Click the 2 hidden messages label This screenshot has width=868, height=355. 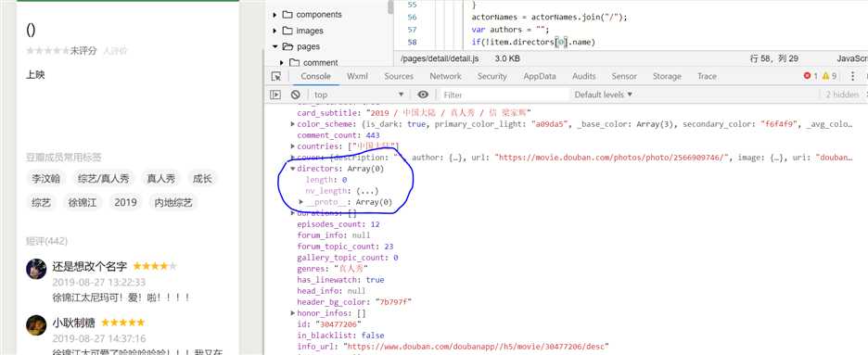click(842, 95)
